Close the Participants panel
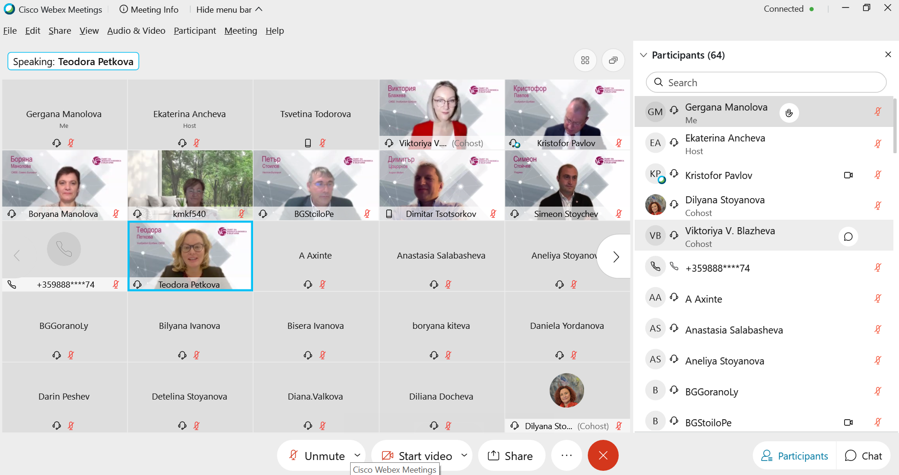The height and width of the screenshot is (475, 899). pyautogui.click(x=888, y=55)
